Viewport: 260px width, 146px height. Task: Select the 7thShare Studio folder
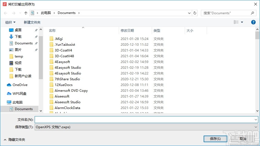point(67,79)
